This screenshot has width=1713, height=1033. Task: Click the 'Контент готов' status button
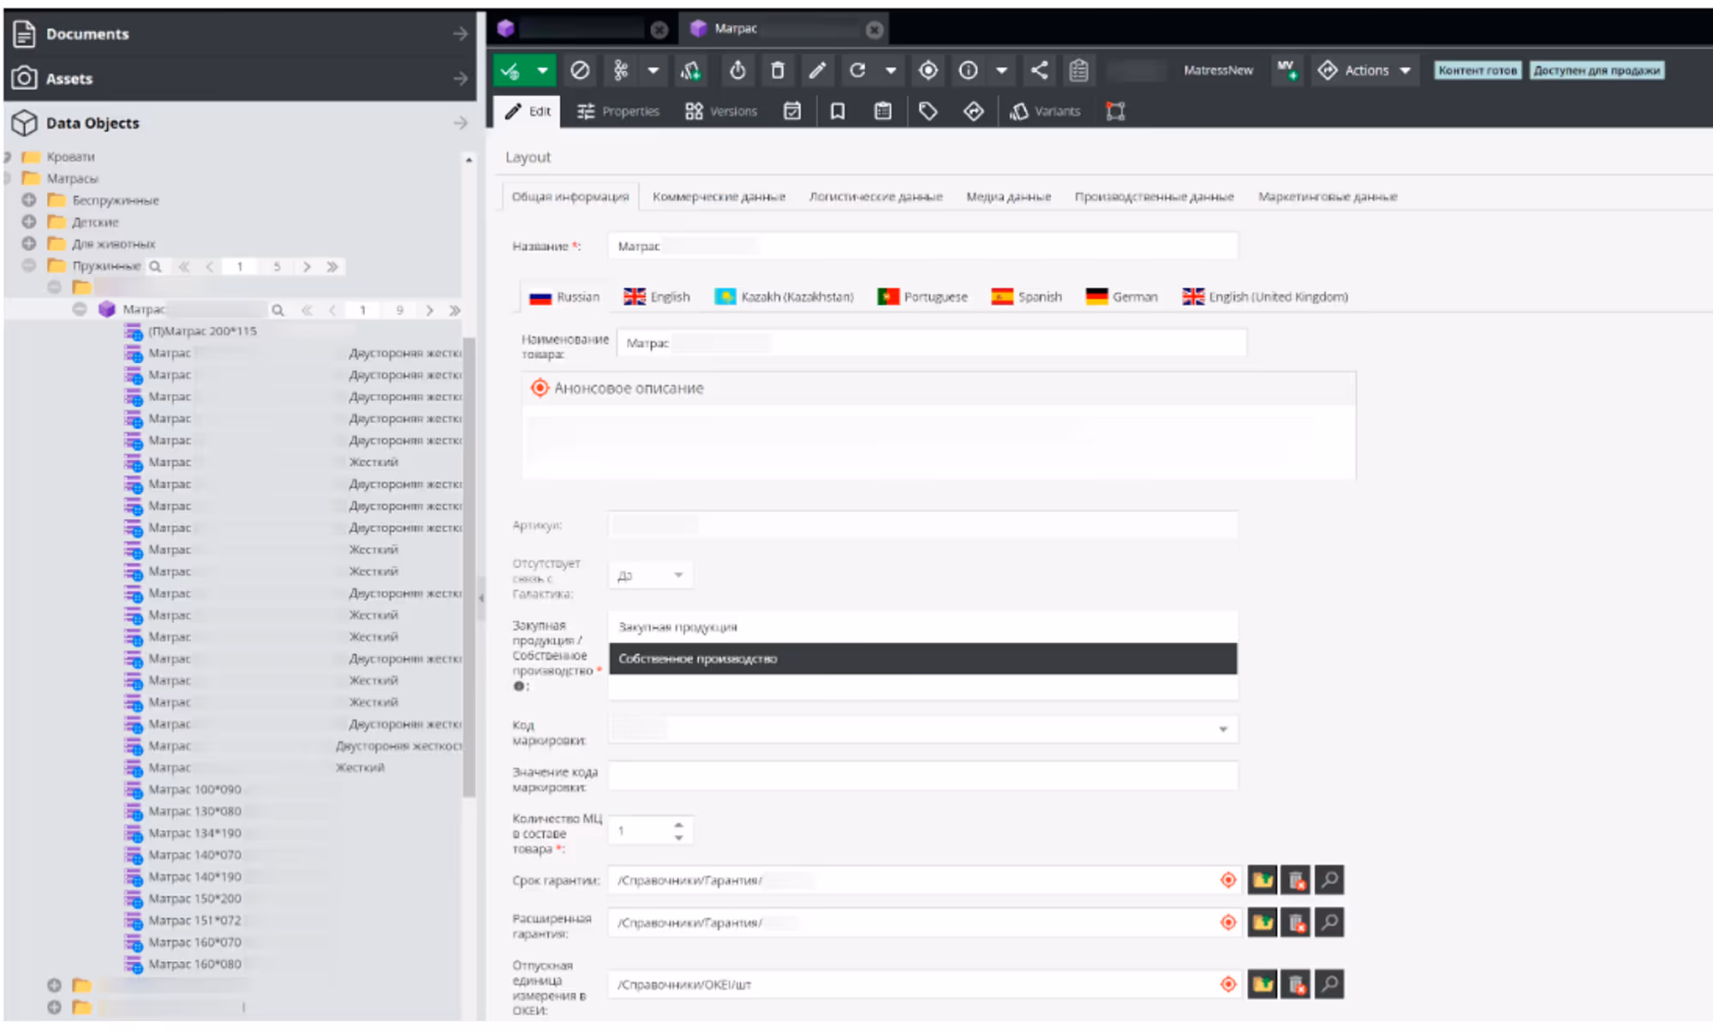pos(1477,70)
